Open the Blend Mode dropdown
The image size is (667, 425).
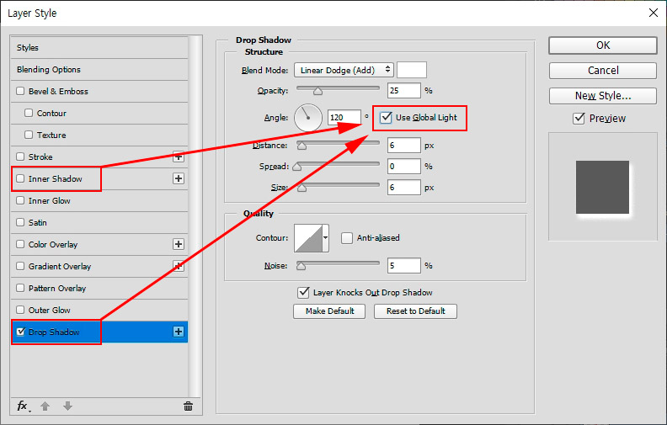coord(344,70)
